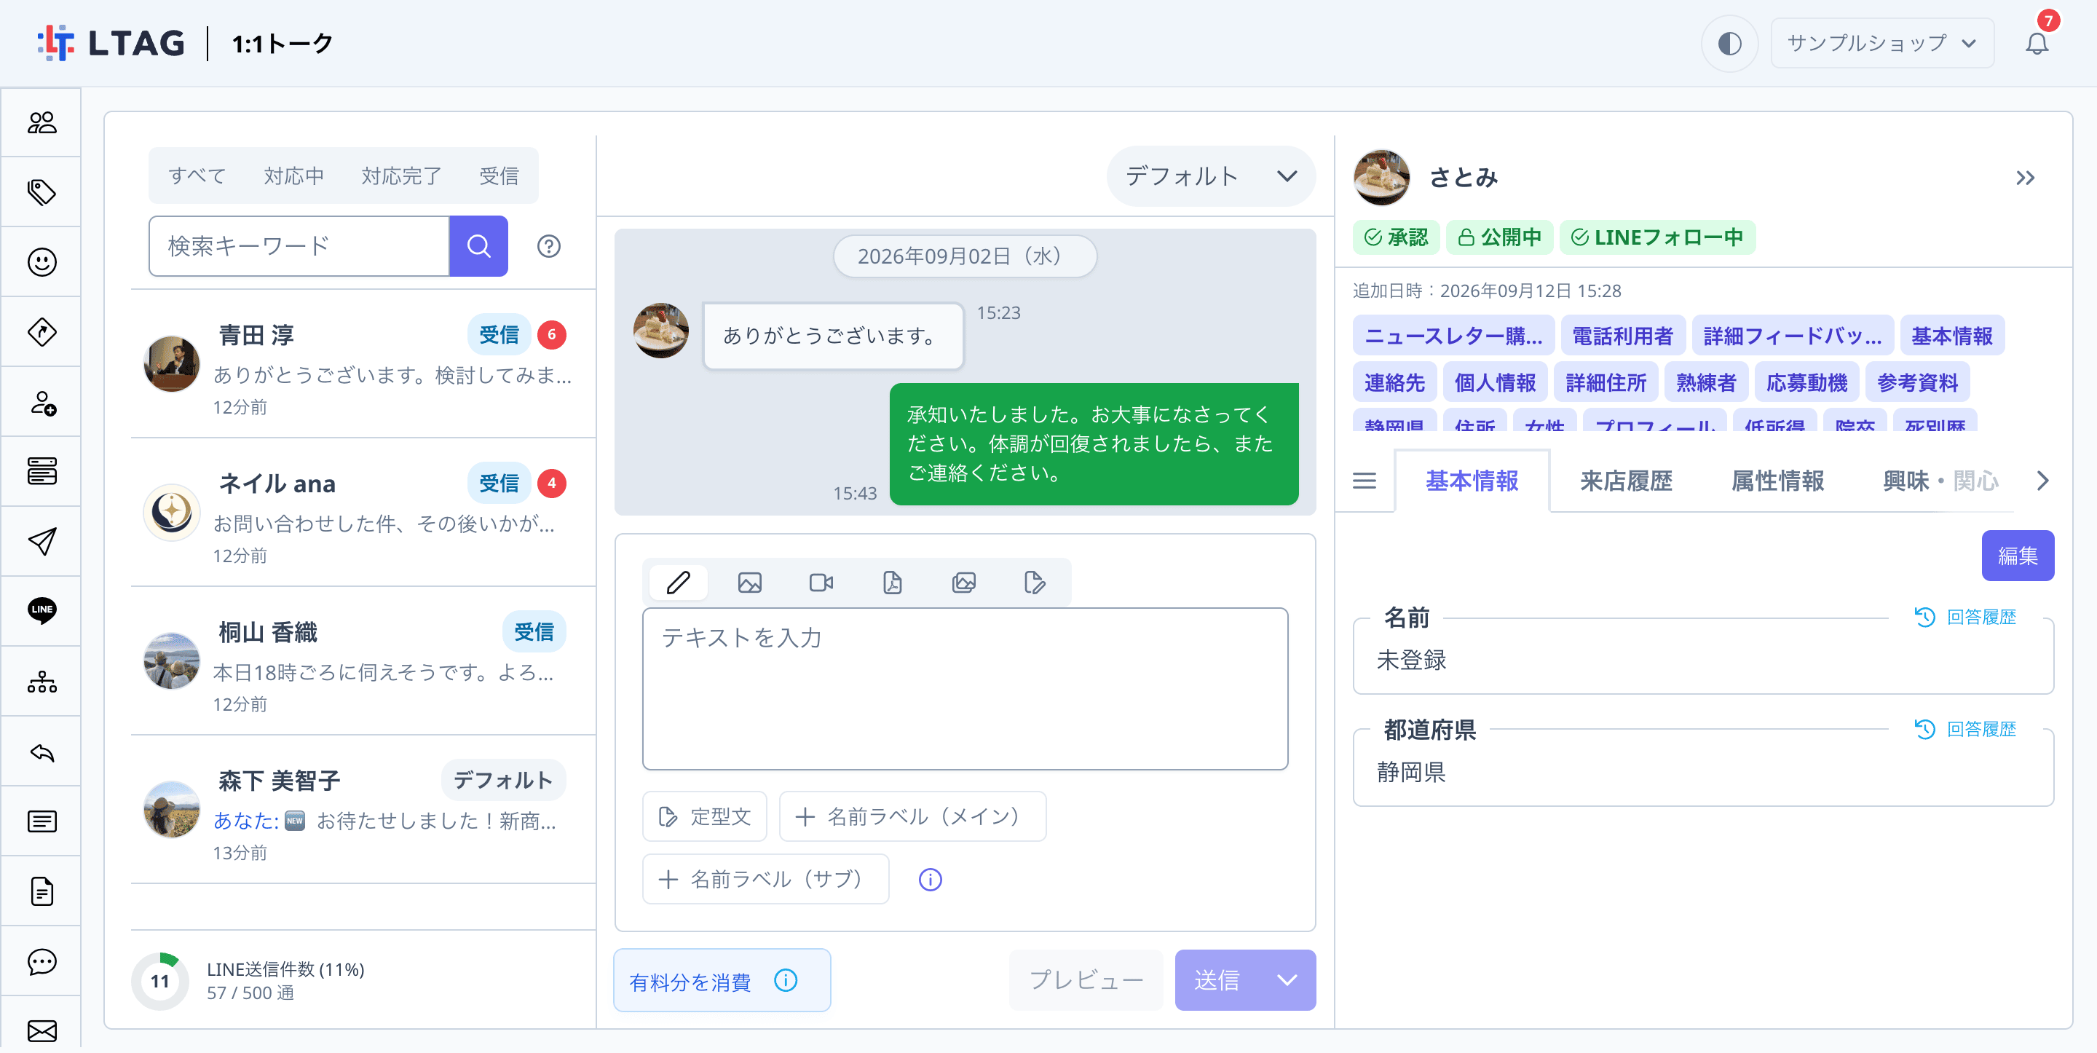This screenshot has width=2097, height=1053.
Task: Filter conversations by 対応中
Action: [294, 175]
